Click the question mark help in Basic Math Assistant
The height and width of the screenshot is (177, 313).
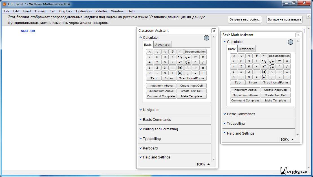point(290,42)
